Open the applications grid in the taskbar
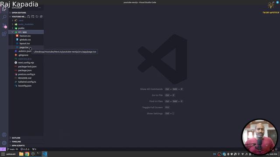This screenshot has height=157, width=280. click(3, 154)
